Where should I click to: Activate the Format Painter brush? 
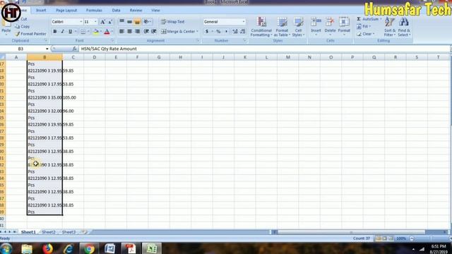tap(30, 34)
